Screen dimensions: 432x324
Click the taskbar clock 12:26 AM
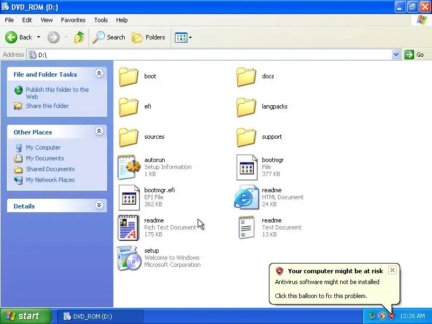point(412,316)
